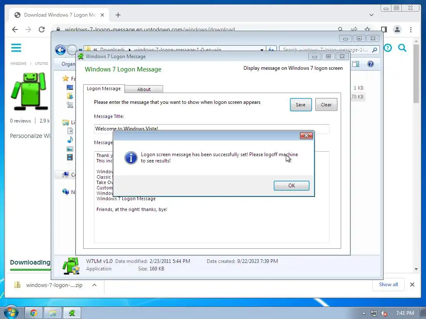Select Desktop icon in Explorer Favorites

(70, 87)
